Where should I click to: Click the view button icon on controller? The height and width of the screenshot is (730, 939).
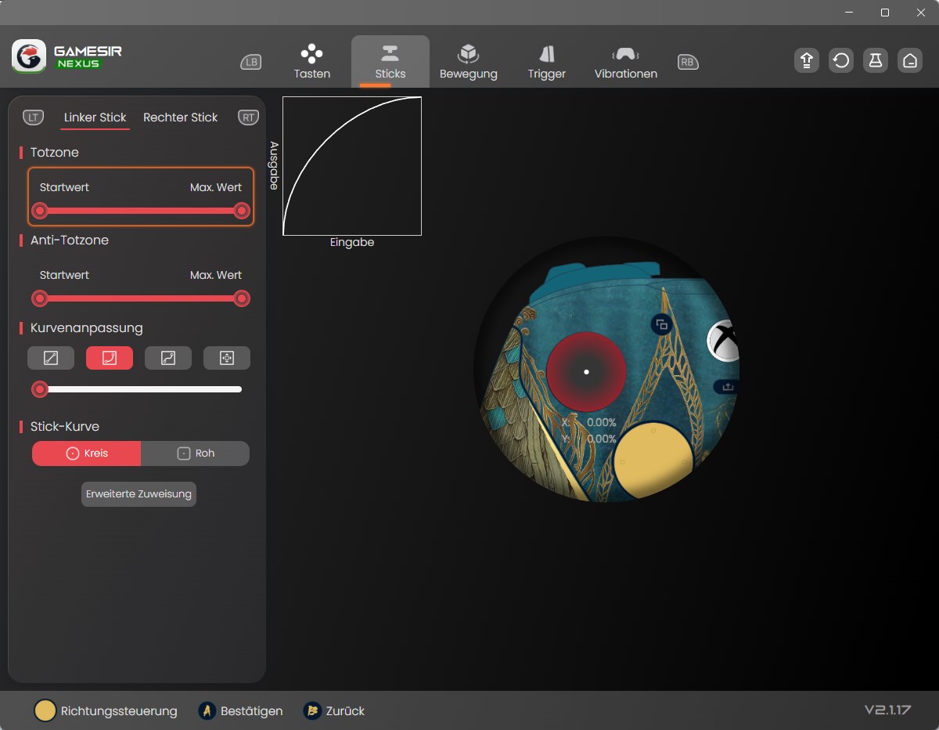[x=662, y=324]
